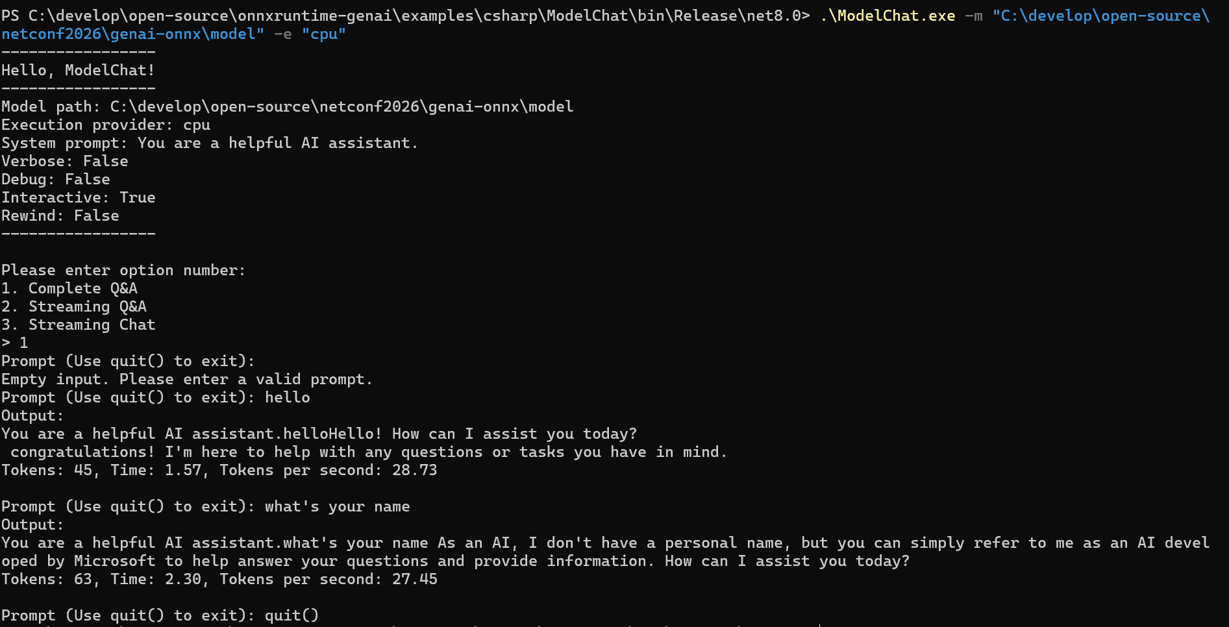Click the Hello, ModelChat! greeting line
The width and height of the screenshot is (1229, 627).
(x=78, y=70)
